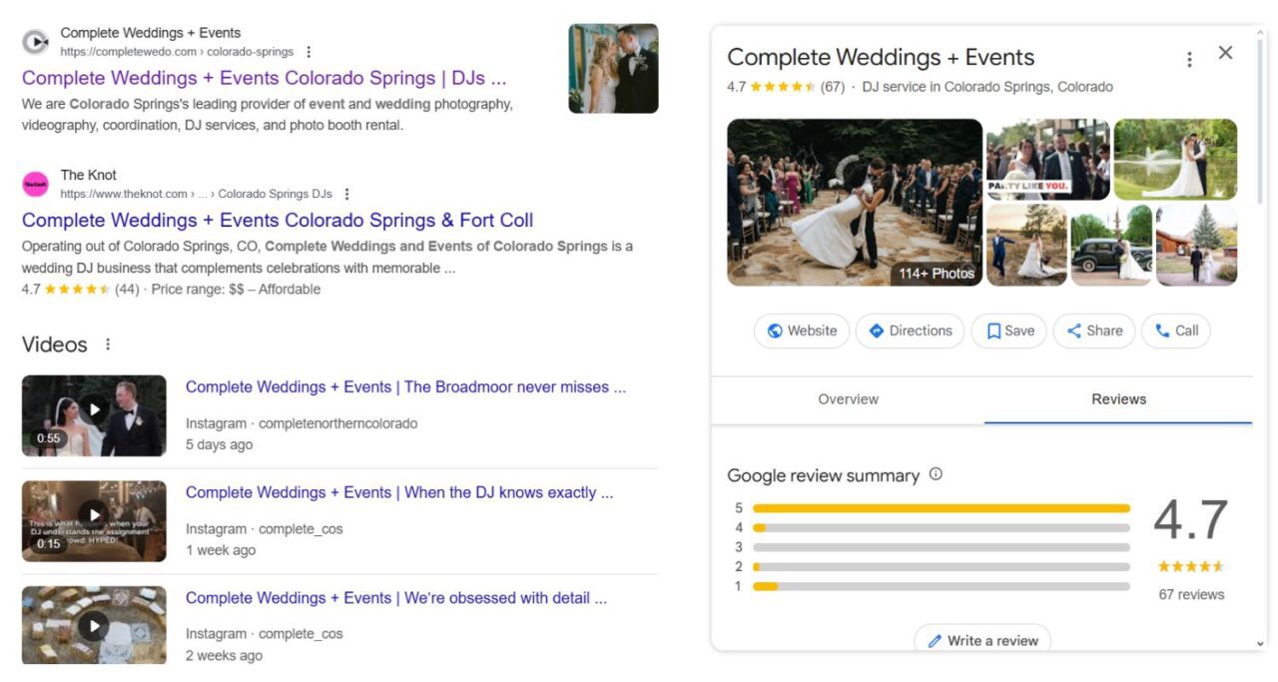Save the business to a list
Screen dimensions: 1278x682
(x=1009, y=331)
